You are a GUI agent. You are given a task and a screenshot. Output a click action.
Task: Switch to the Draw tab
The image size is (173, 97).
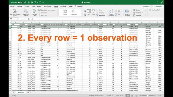click(27, 6)
